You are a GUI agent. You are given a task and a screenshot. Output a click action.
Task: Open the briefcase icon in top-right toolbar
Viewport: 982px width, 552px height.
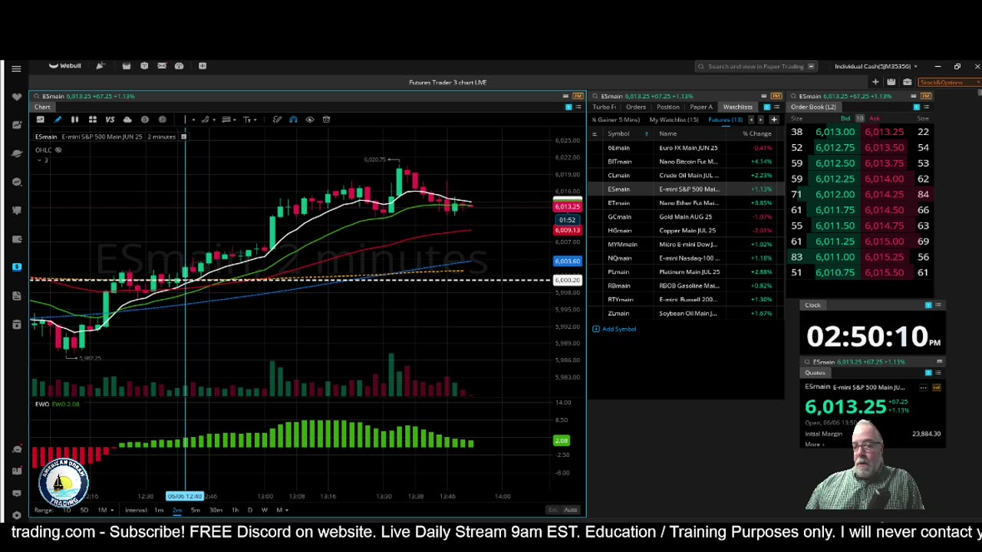(x=907, y=82)
